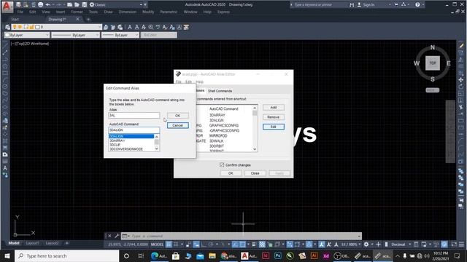
Task: Click Add button in Alias Editor
Action: coord(274,107)
